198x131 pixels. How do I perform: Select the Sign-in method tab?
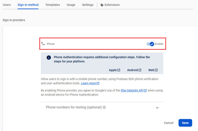[28, 5]
